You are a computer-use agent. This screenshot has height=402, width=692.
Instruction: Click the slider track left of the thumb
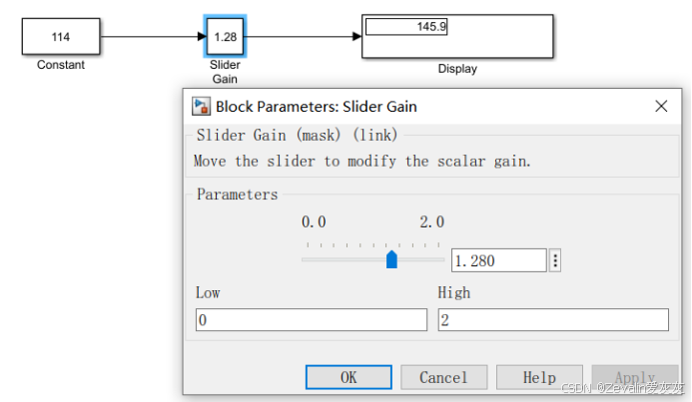(x=343, y=259)
